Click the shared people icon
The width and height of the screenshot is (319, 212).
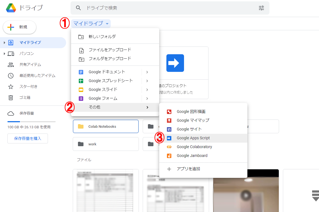coord(10,65)
